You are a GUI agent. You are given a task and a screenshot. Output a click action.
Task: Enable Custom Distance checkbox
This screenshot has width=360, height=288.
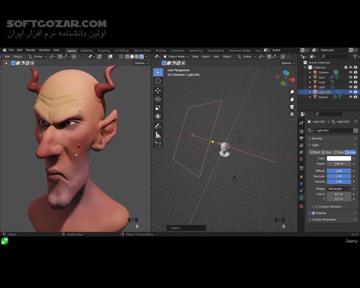[x=316, y=206]
